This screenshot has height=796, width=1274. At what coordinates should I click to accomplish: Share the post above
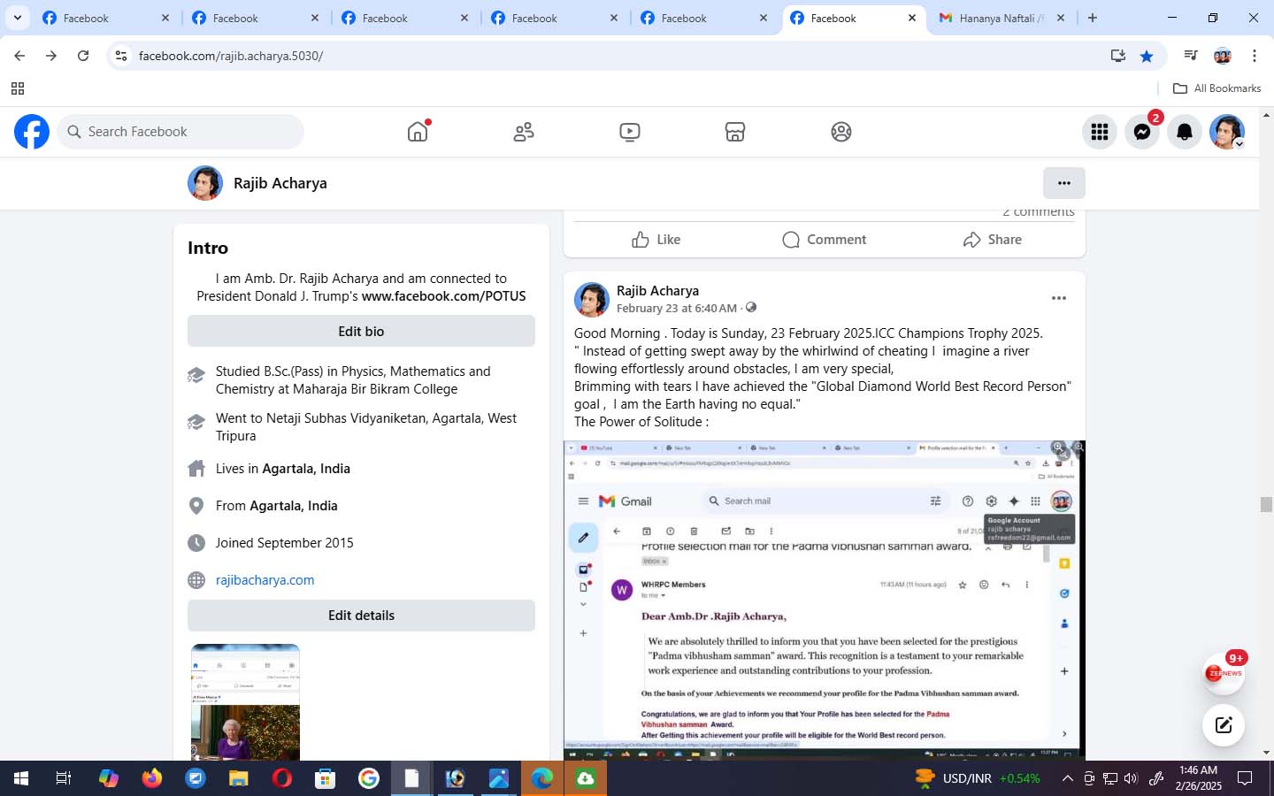993,240
